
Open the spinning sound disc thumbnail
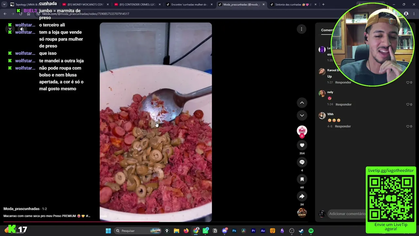point(302,213)
